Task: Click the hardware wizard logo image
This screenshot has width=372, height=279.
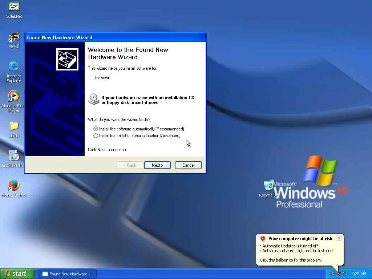Action: [67, 59]
